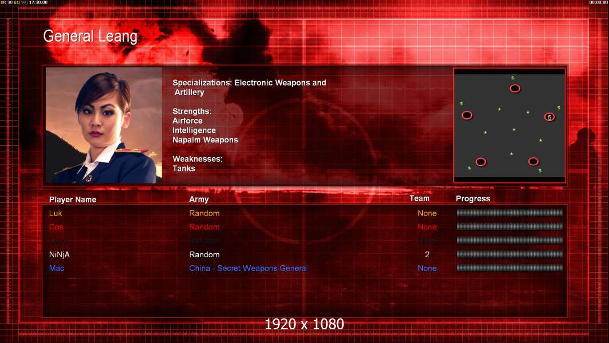The width and height of the screenshot is (609, 343).
Task: Click the southernmost star marker on the minimap
Action: tap(511, 154)
